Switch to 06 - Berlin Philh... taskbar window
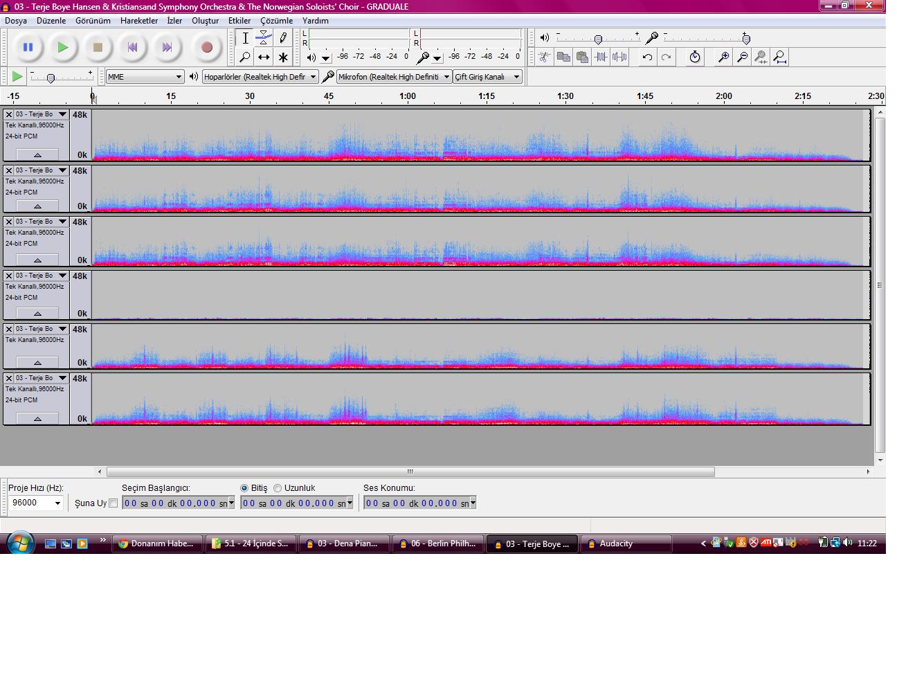The image size is (897, 673). pyautogui.click(x=438, y=544)
